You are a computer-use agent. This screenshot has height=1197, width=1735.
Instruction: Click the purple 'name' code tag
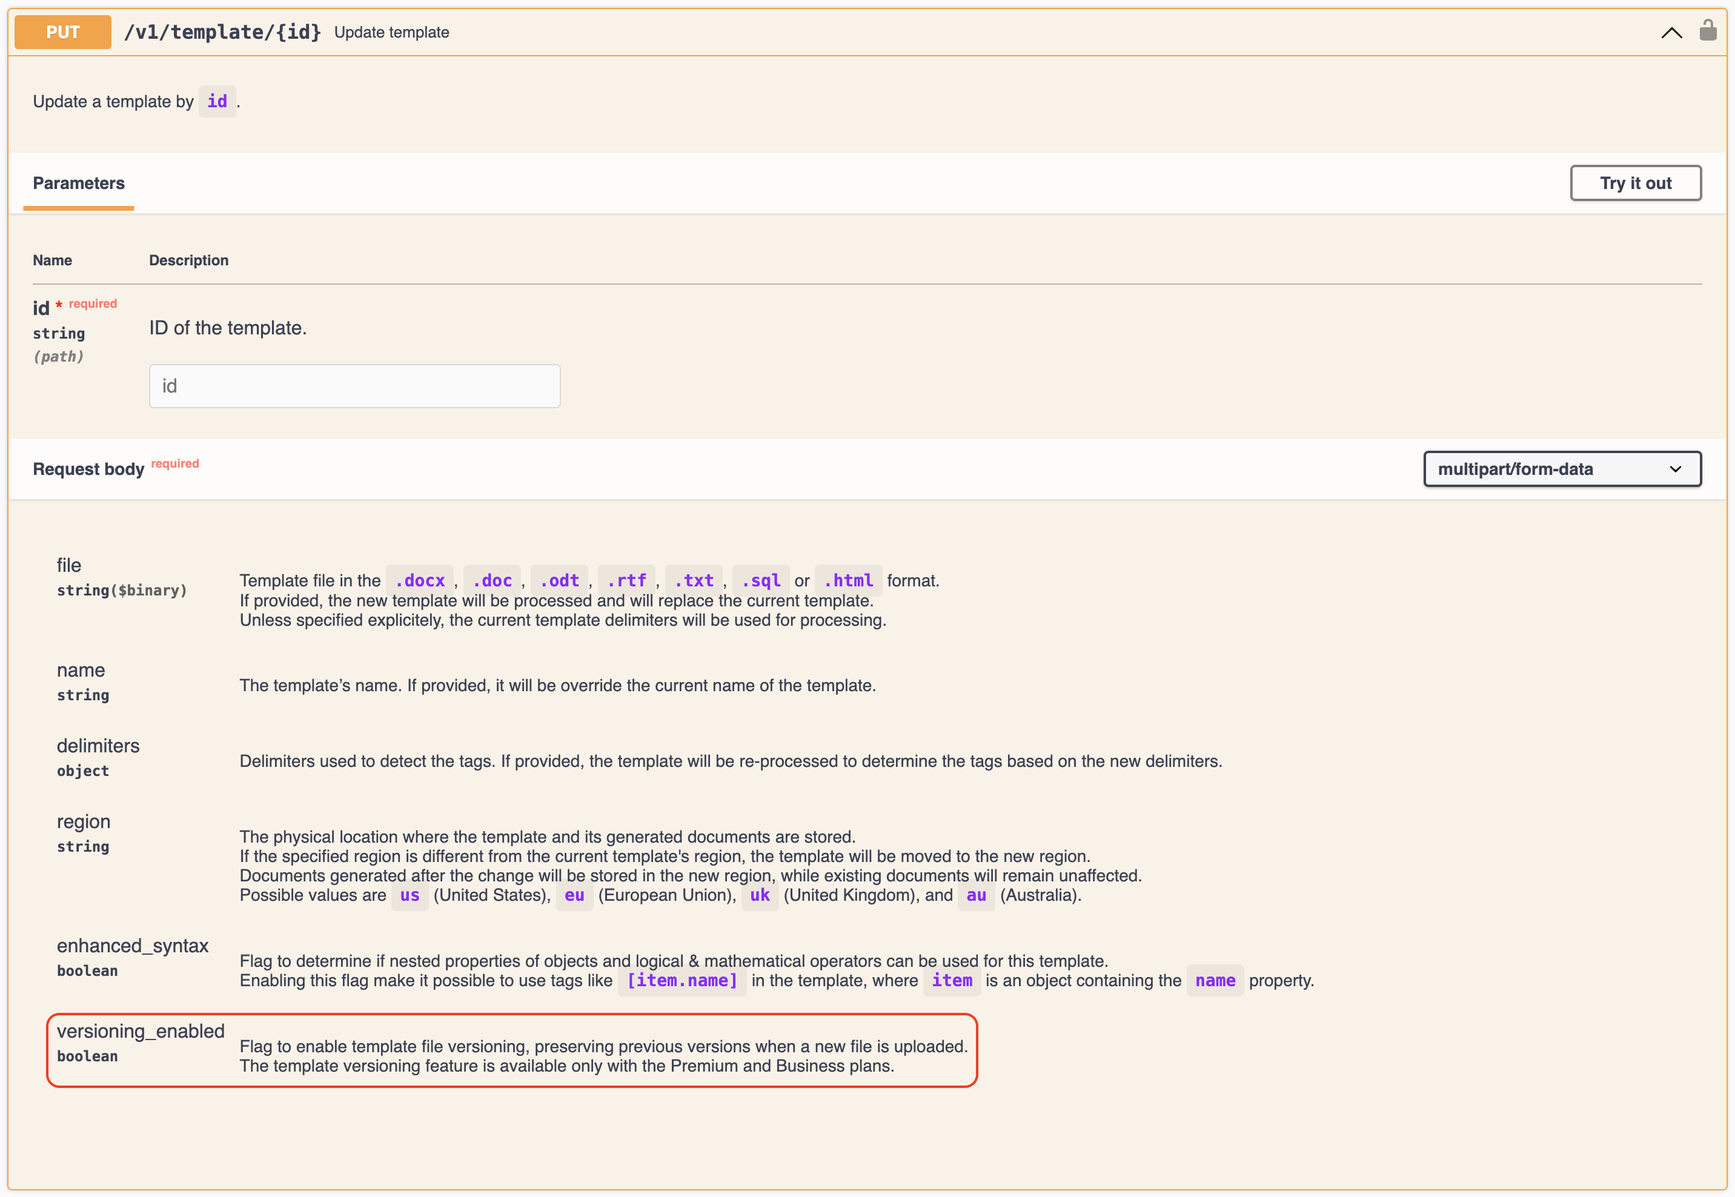click(1215, 981)
